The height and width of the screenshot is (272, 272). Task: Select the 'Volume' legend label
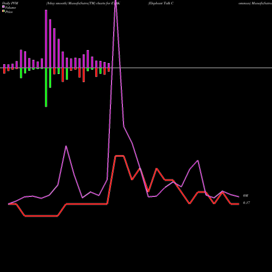(x=10, y=8)
